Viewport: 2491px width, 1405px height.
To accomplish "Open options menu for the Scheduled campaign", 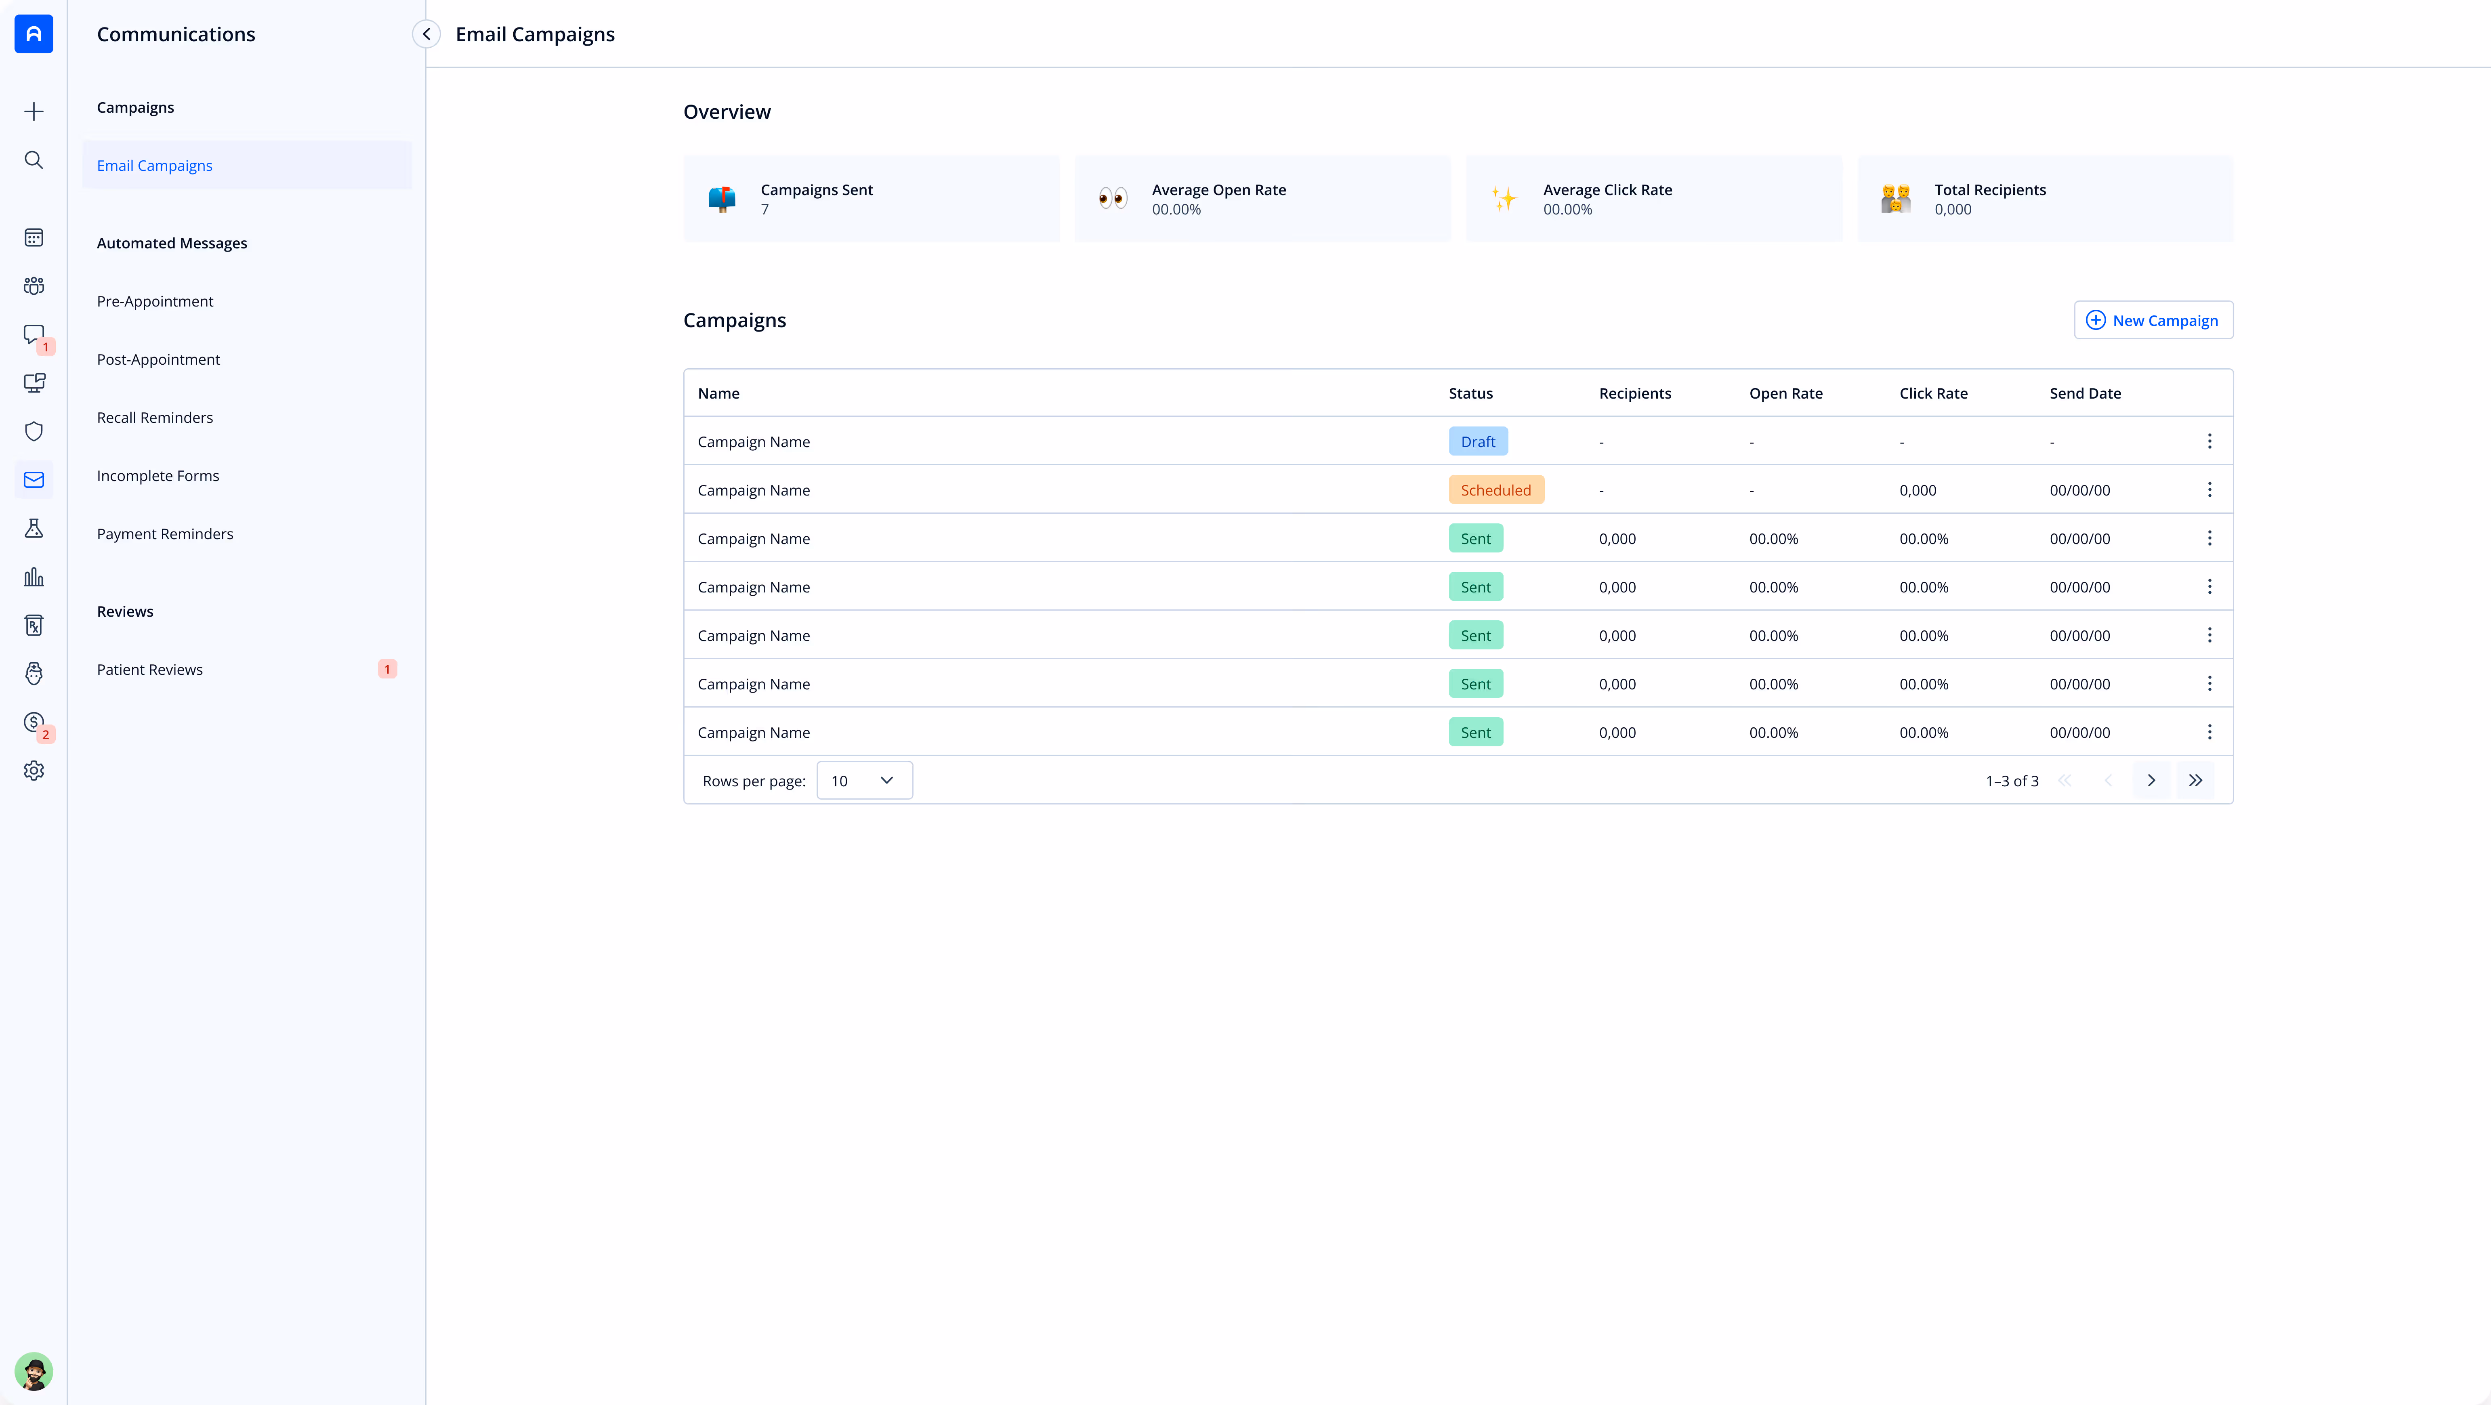I will (2209, 489).
